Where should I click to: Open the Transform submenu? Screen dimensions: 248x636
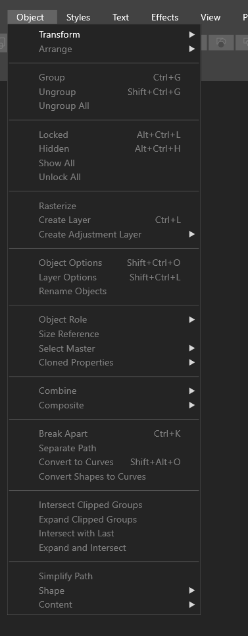click(x=104, y=35)
